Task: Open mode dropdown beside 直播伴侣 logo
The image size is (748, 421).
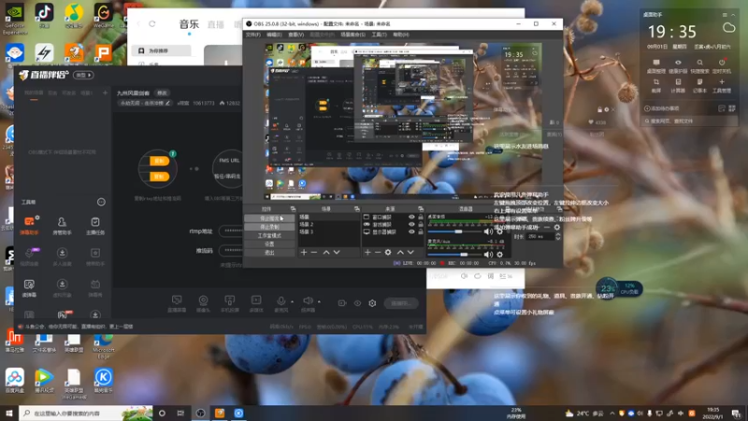Action: coord(83,75)
